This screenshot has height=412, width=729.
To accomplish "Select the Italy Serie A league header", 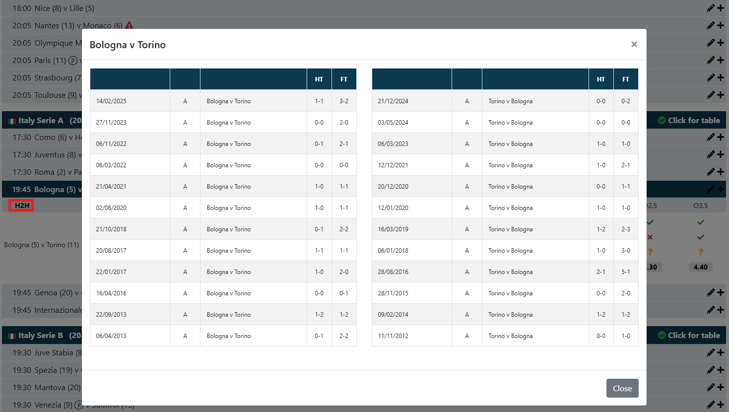I will click(41, 121).
